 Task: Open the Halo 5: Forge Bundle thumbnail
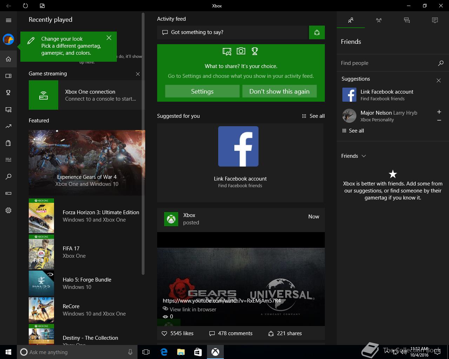(41, 283)
